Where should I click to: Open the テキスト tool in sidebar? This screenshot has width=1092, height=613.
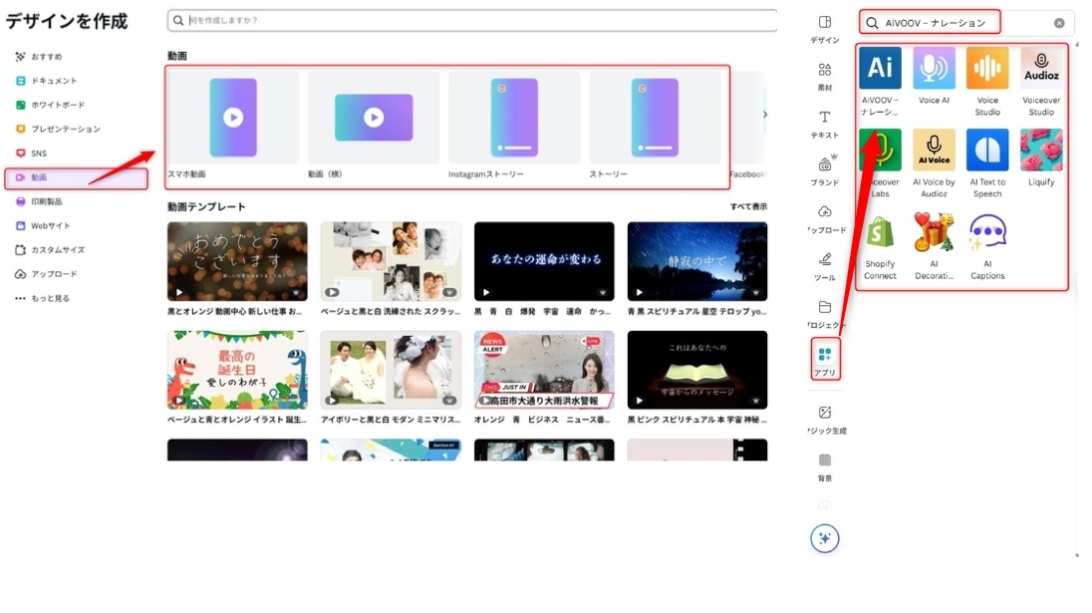(x=825, y=123)
